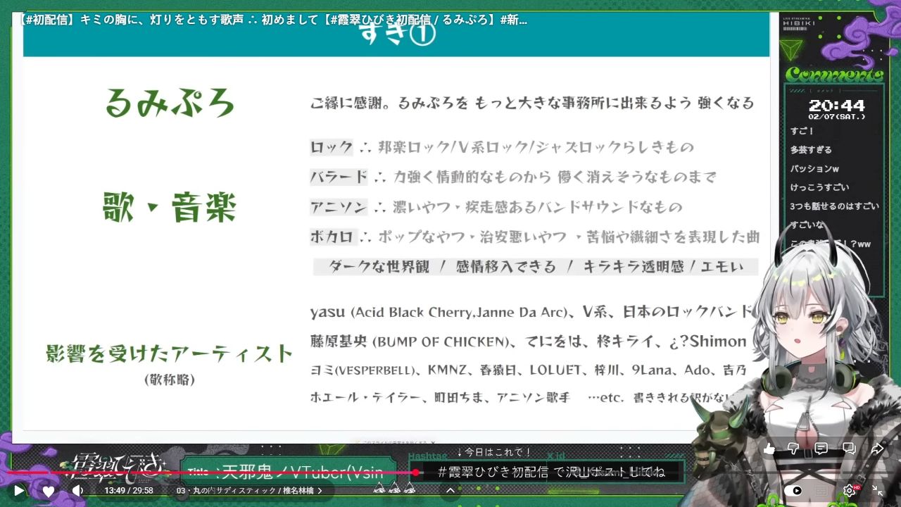This screenshot has width=901, height=507.
Task: Like the video with thumbs up
Action: [769, 449]
